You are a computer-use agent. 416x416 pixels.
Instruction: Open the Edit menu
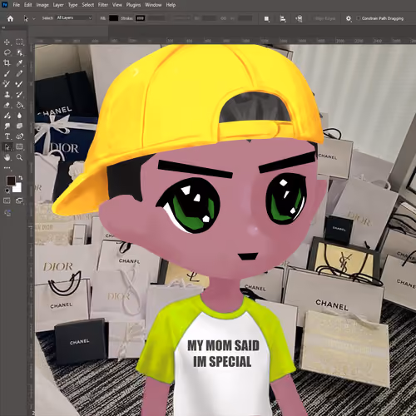click(27, 5)
